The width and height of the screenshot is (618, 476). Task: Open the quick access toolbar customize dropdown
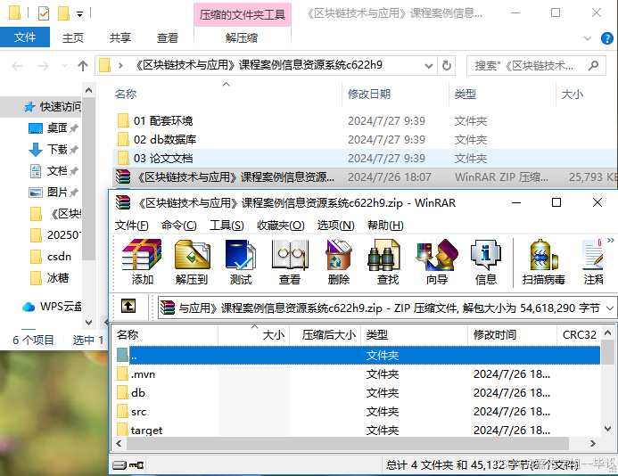click(79, 14)
